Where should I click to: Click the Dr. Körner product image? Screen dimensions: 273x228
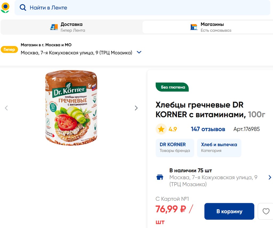[71, 108]
